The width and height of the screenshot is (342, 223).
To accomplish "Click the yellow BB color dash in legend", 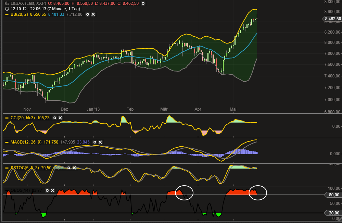I will coord(7,14).
